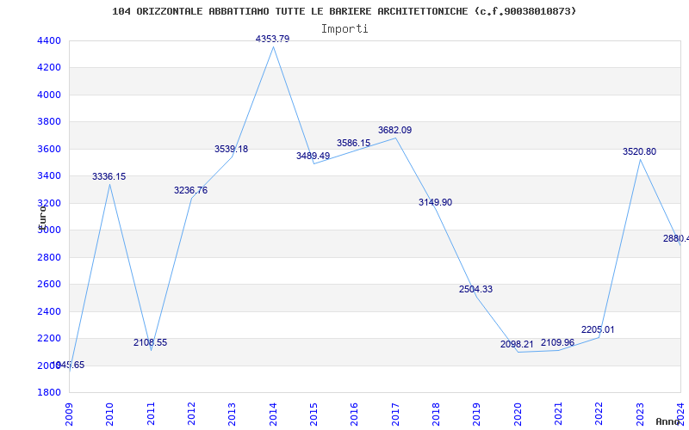Viewport: 689px width, 430px height.
Task: Click the y-axis value 3800
Action: [x=49, y=121]
